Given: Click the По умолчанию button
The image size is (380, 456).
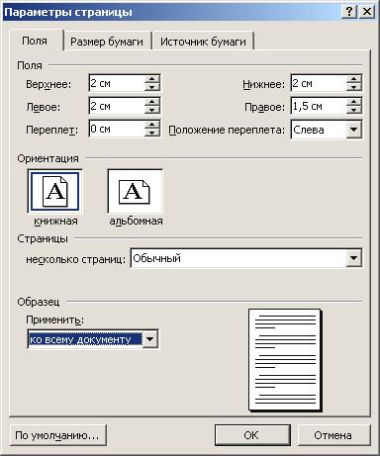Looking at the screenshot, I should pos(57,435).
